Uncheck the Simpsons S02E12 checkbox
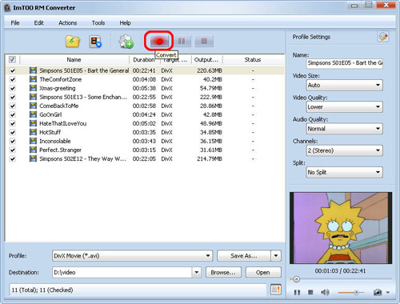Image resolution: width=400 pixels, height=304 pixels. click(x=12, y=159)
